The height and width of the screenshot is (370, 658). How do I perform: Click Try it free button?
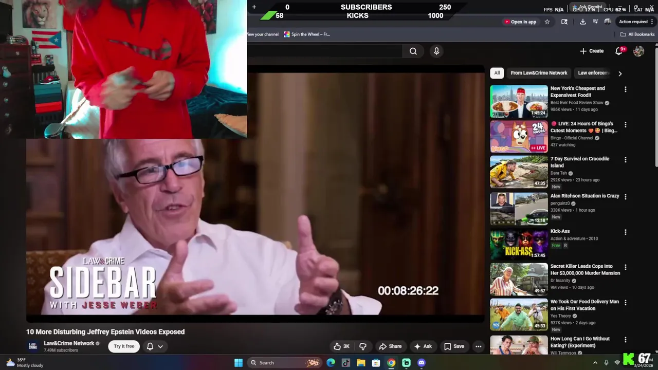124,346
